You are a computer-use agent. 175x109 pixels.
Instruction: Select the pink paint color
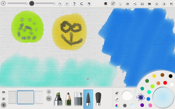point(150,105)
